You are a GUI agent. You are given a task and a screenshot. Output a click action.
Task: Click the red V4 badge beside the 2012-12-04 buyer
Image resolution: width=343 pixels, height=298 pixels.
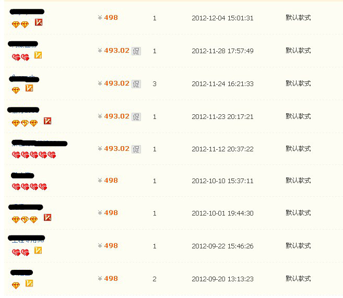(39, 22)
